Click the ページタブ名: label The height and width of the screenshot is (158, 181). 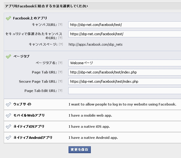click(x=46, y=63)
